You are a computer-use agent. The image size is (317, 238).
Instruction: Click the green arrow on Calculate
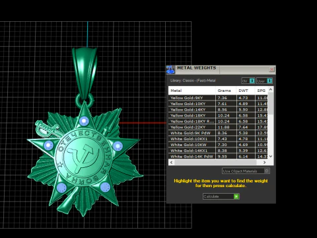[x=236, y=196]
